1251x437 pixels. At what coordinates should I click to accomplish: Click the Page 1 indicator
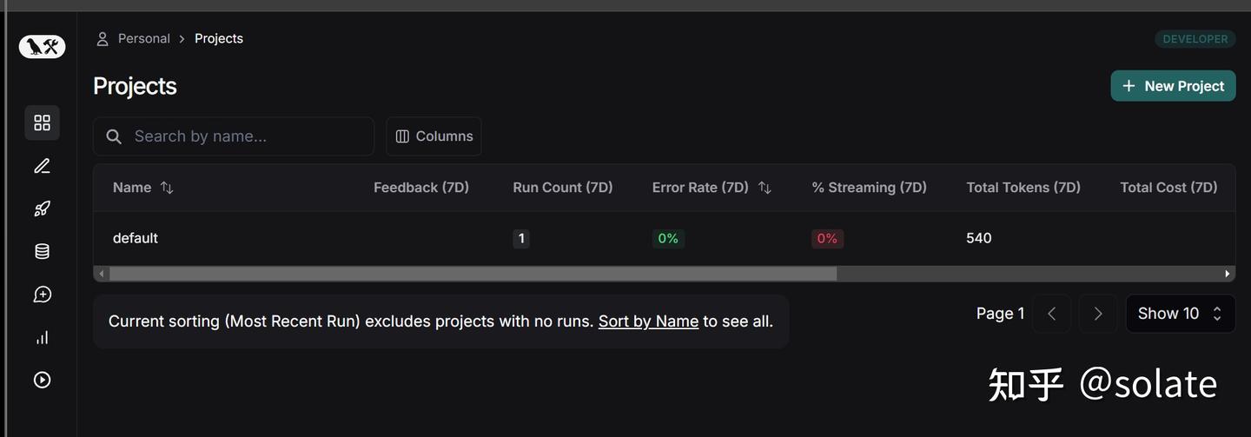tap(1000, 314)
